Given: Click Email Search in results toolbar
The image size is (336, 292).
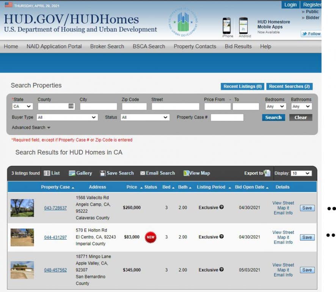Looking at the screenshot, I should 158,173.
